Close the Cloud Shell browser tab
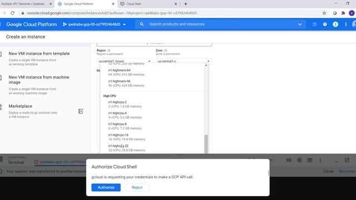The height and width of the screenshot is (200, 356). [x=176, y=4]
